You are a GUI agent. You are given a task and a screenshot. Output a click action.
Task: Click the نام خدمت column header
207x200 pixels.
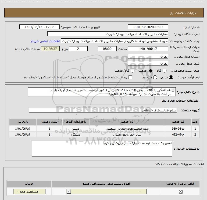pos(127,122)
